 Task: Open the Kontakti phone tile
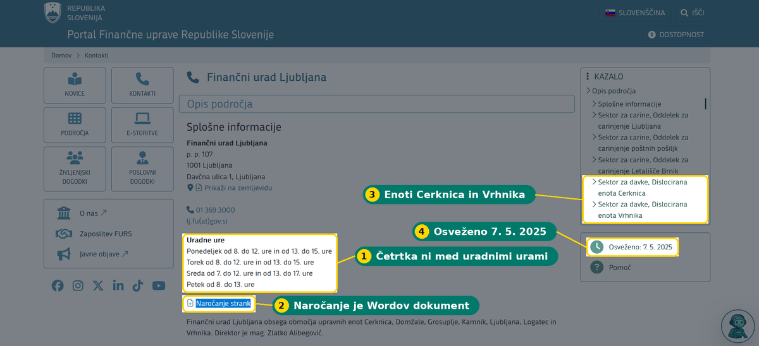point(142,85)
